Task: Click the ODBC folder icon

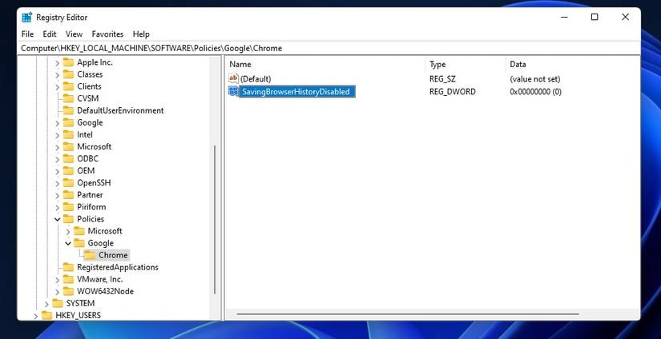Action: 68,158
